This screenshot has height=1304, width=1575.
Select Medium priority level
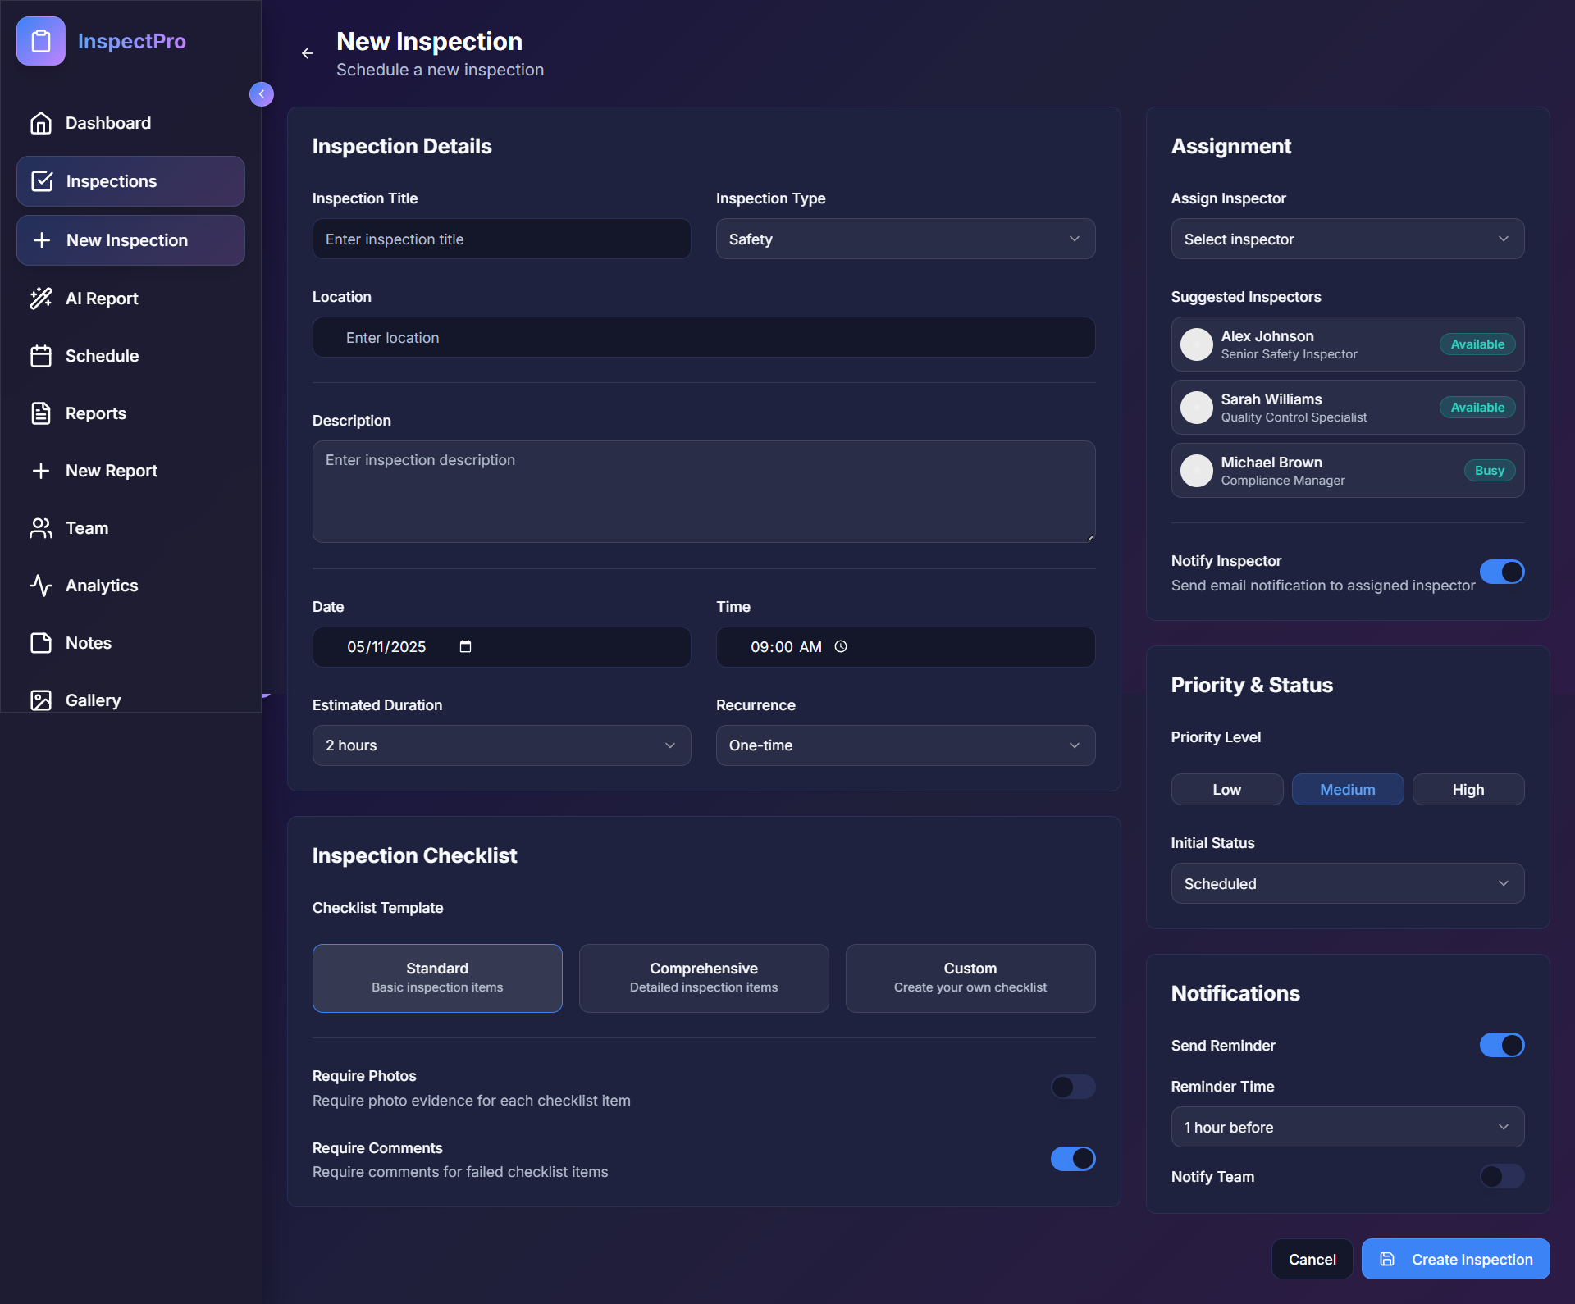coord(1348,790)
